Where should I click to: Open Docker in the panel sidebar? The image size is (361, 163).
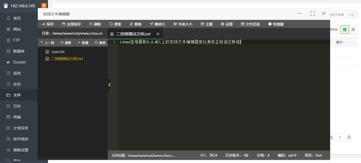tap(19, 62)
